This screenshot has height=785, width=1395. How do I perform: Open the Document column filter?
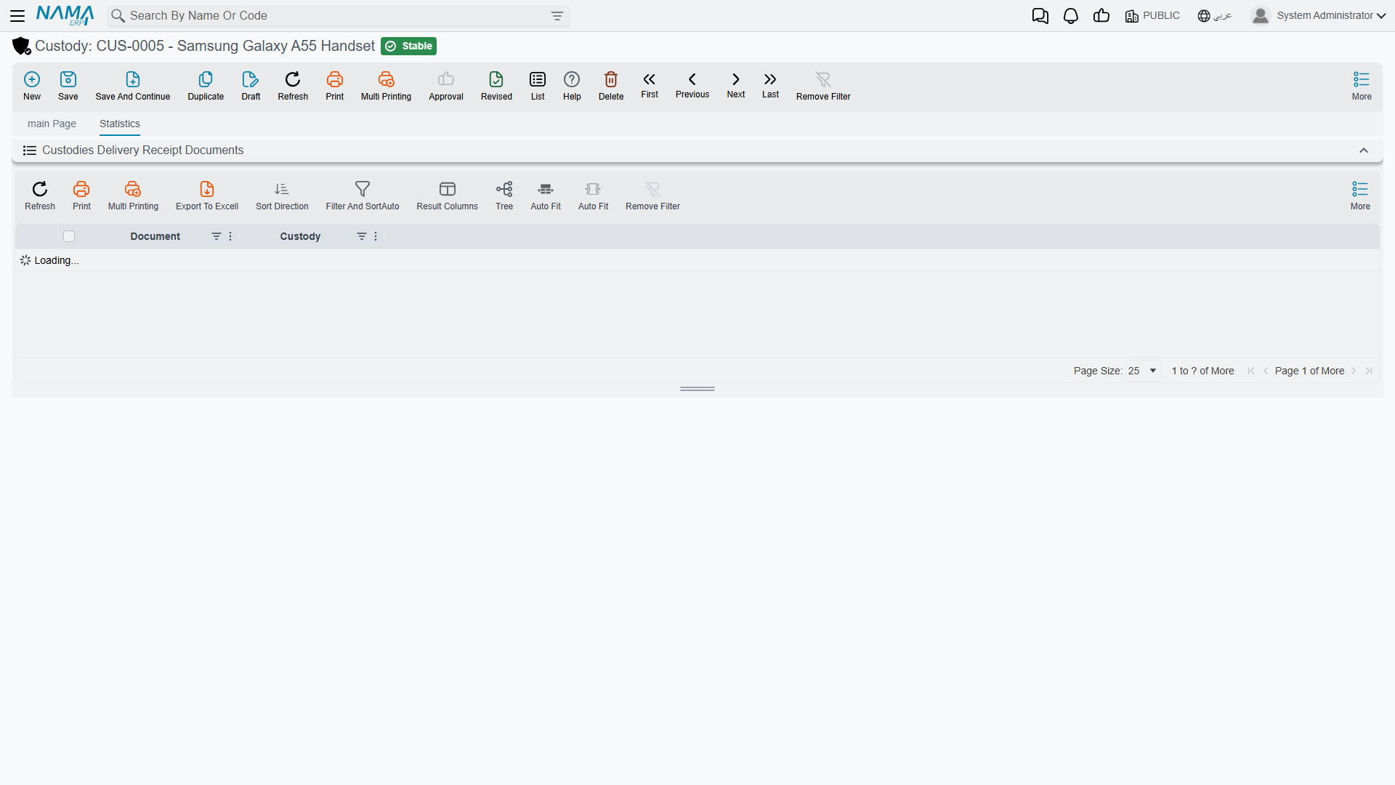click(216, 236)
